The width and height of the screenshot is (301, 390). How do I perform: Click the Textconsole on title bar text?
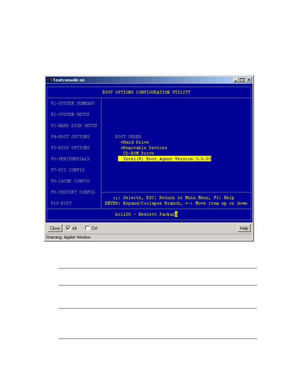[69, 80]
